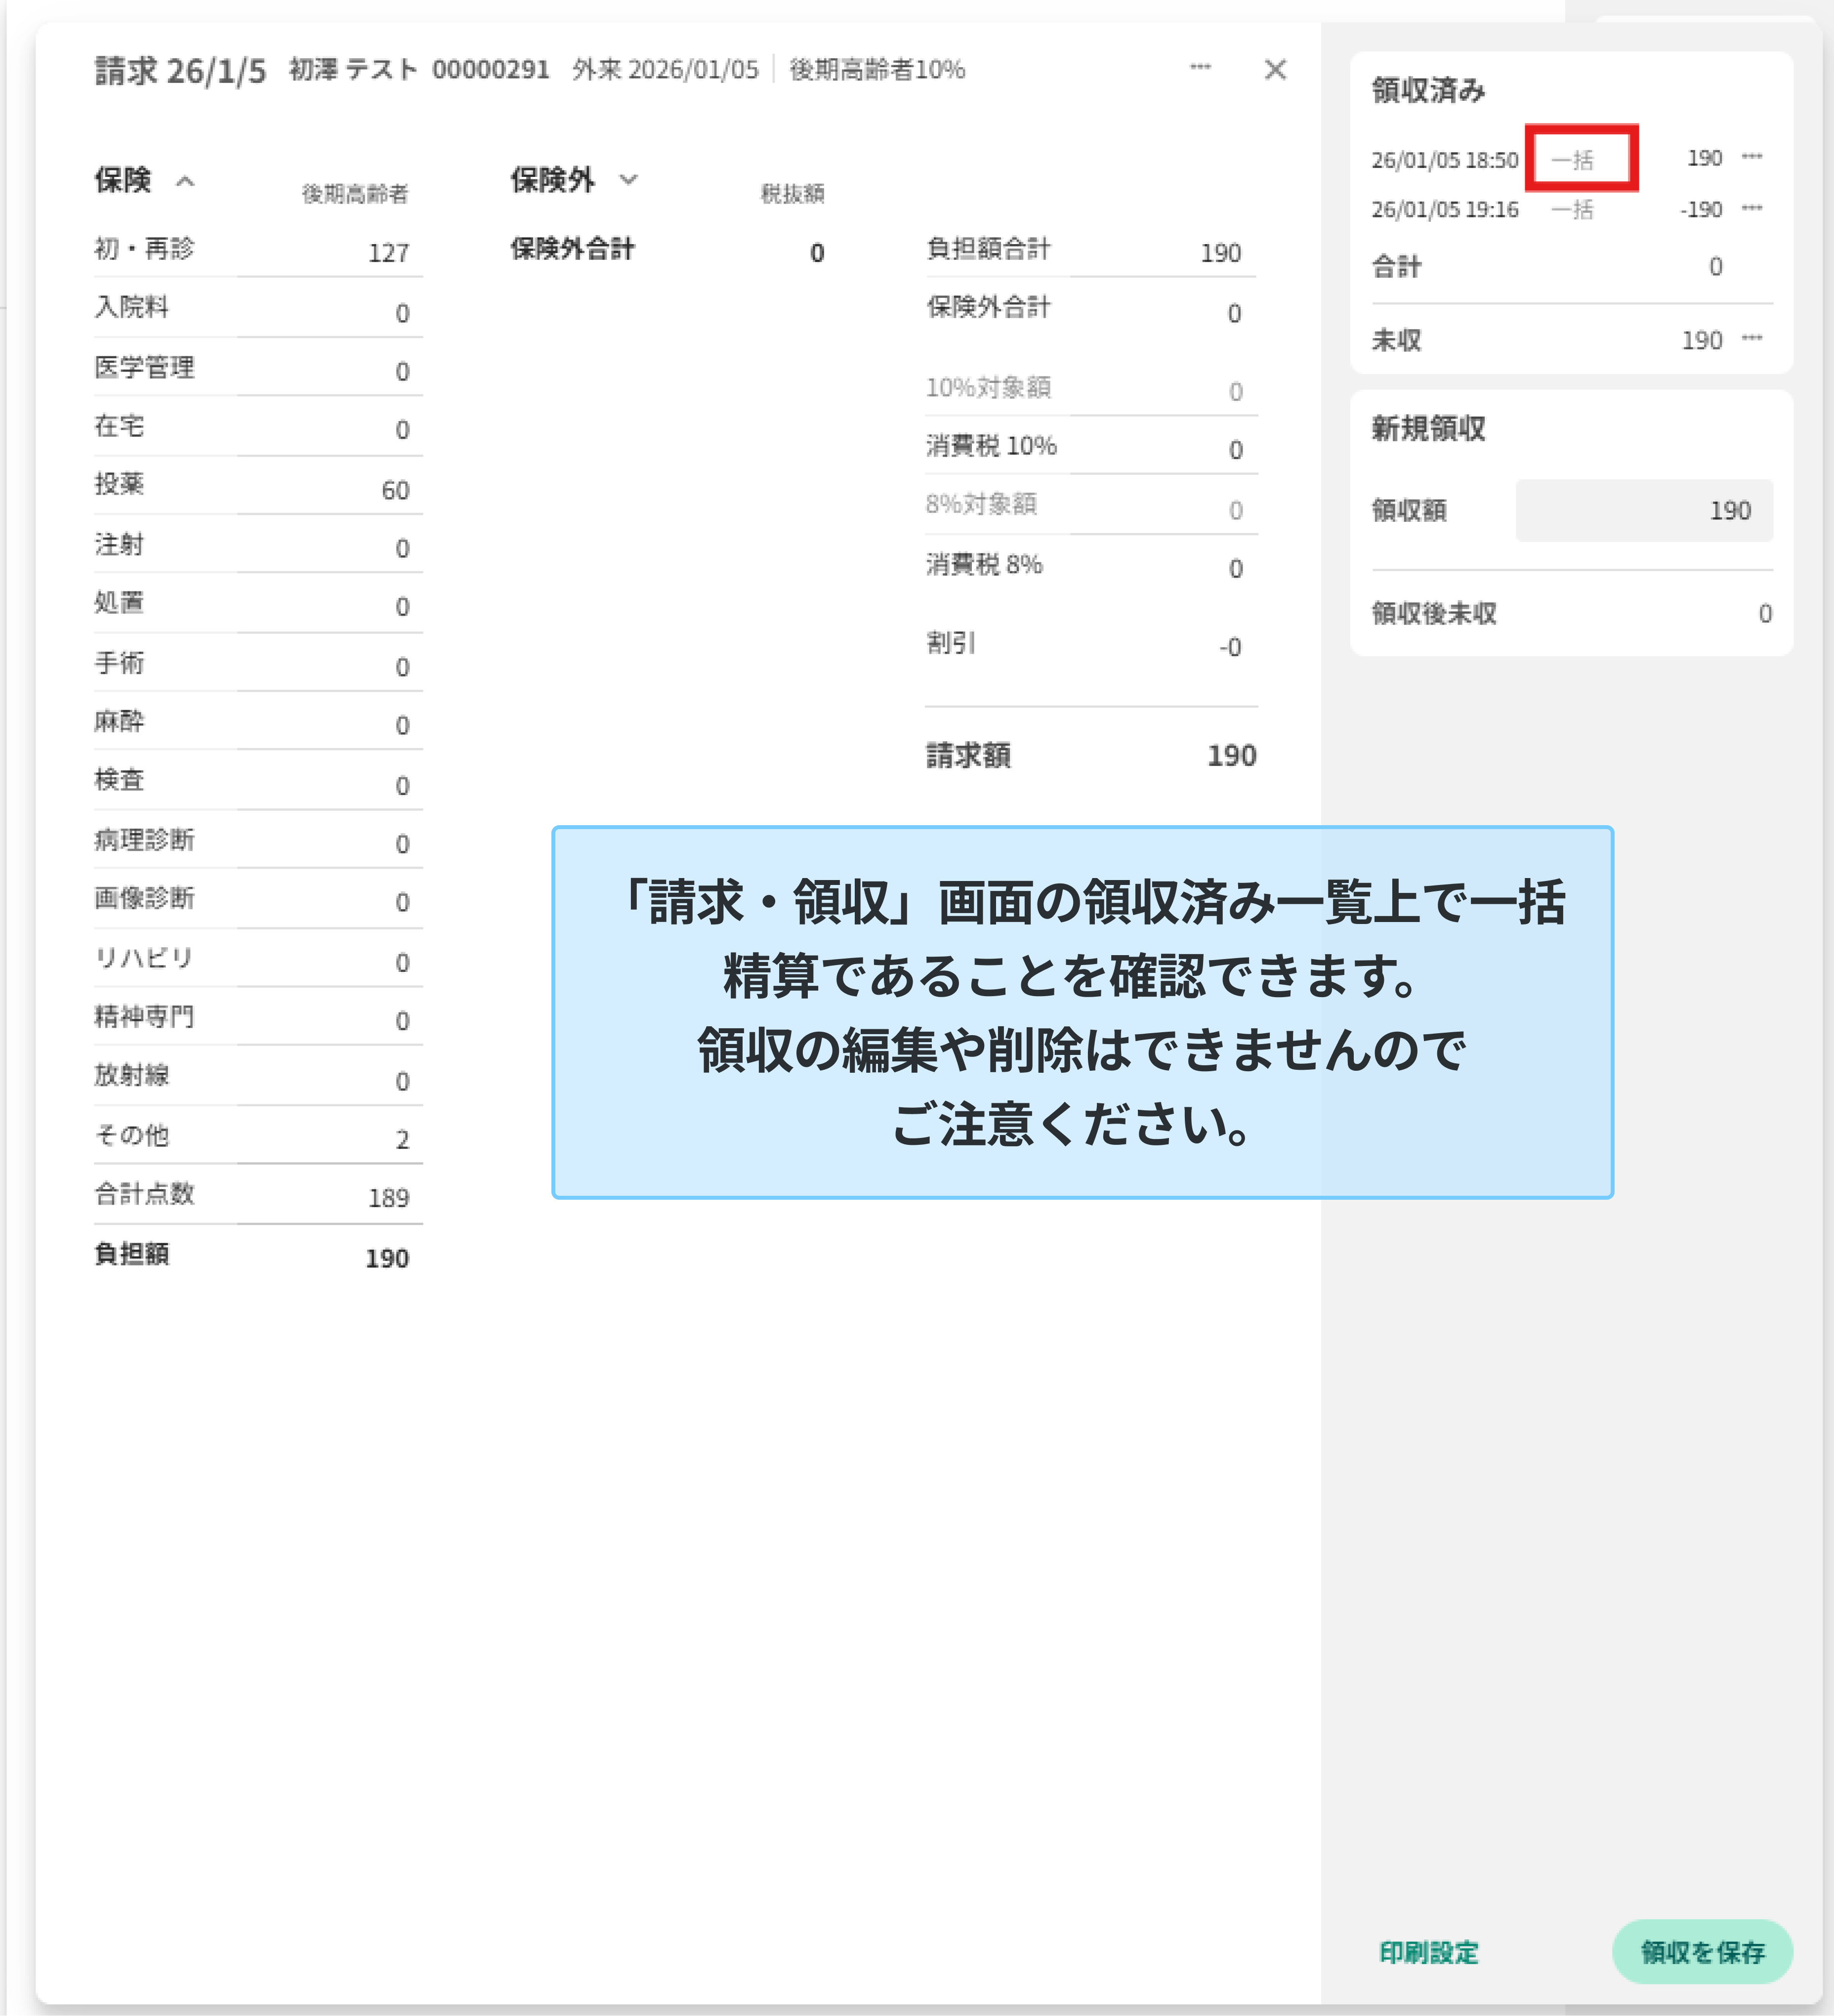Click the 初・再診 points value 127
The image size is (1834, 2016).
[388, 253]
